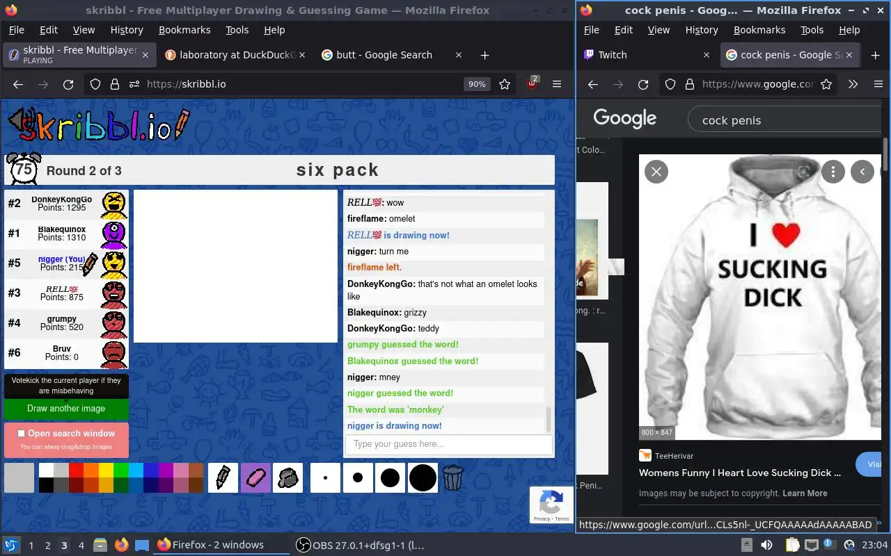891x556 pixels.
Task: Choose the second-smallest brush size dot
Action: (358, 477)
